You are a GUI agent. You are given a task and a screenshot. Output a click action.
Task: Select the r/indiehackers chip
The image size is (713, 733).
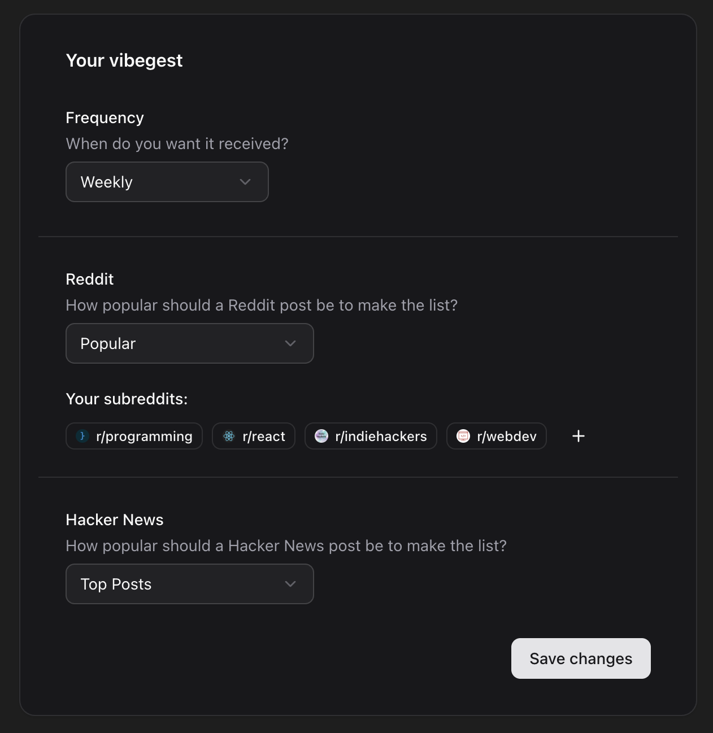point(371,436)
